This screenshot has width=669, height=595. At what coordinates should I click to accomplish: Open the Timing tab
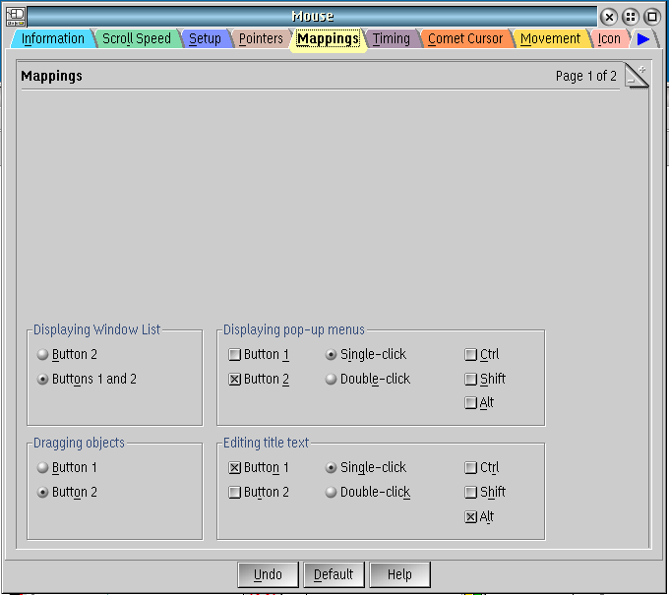tap(392, 38)
